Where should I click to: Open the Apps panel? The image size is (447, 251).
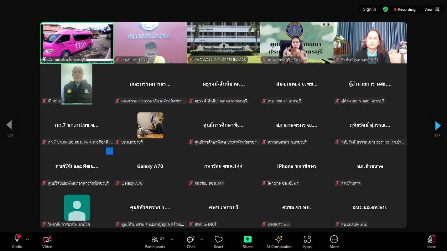[x=307, y=239]
